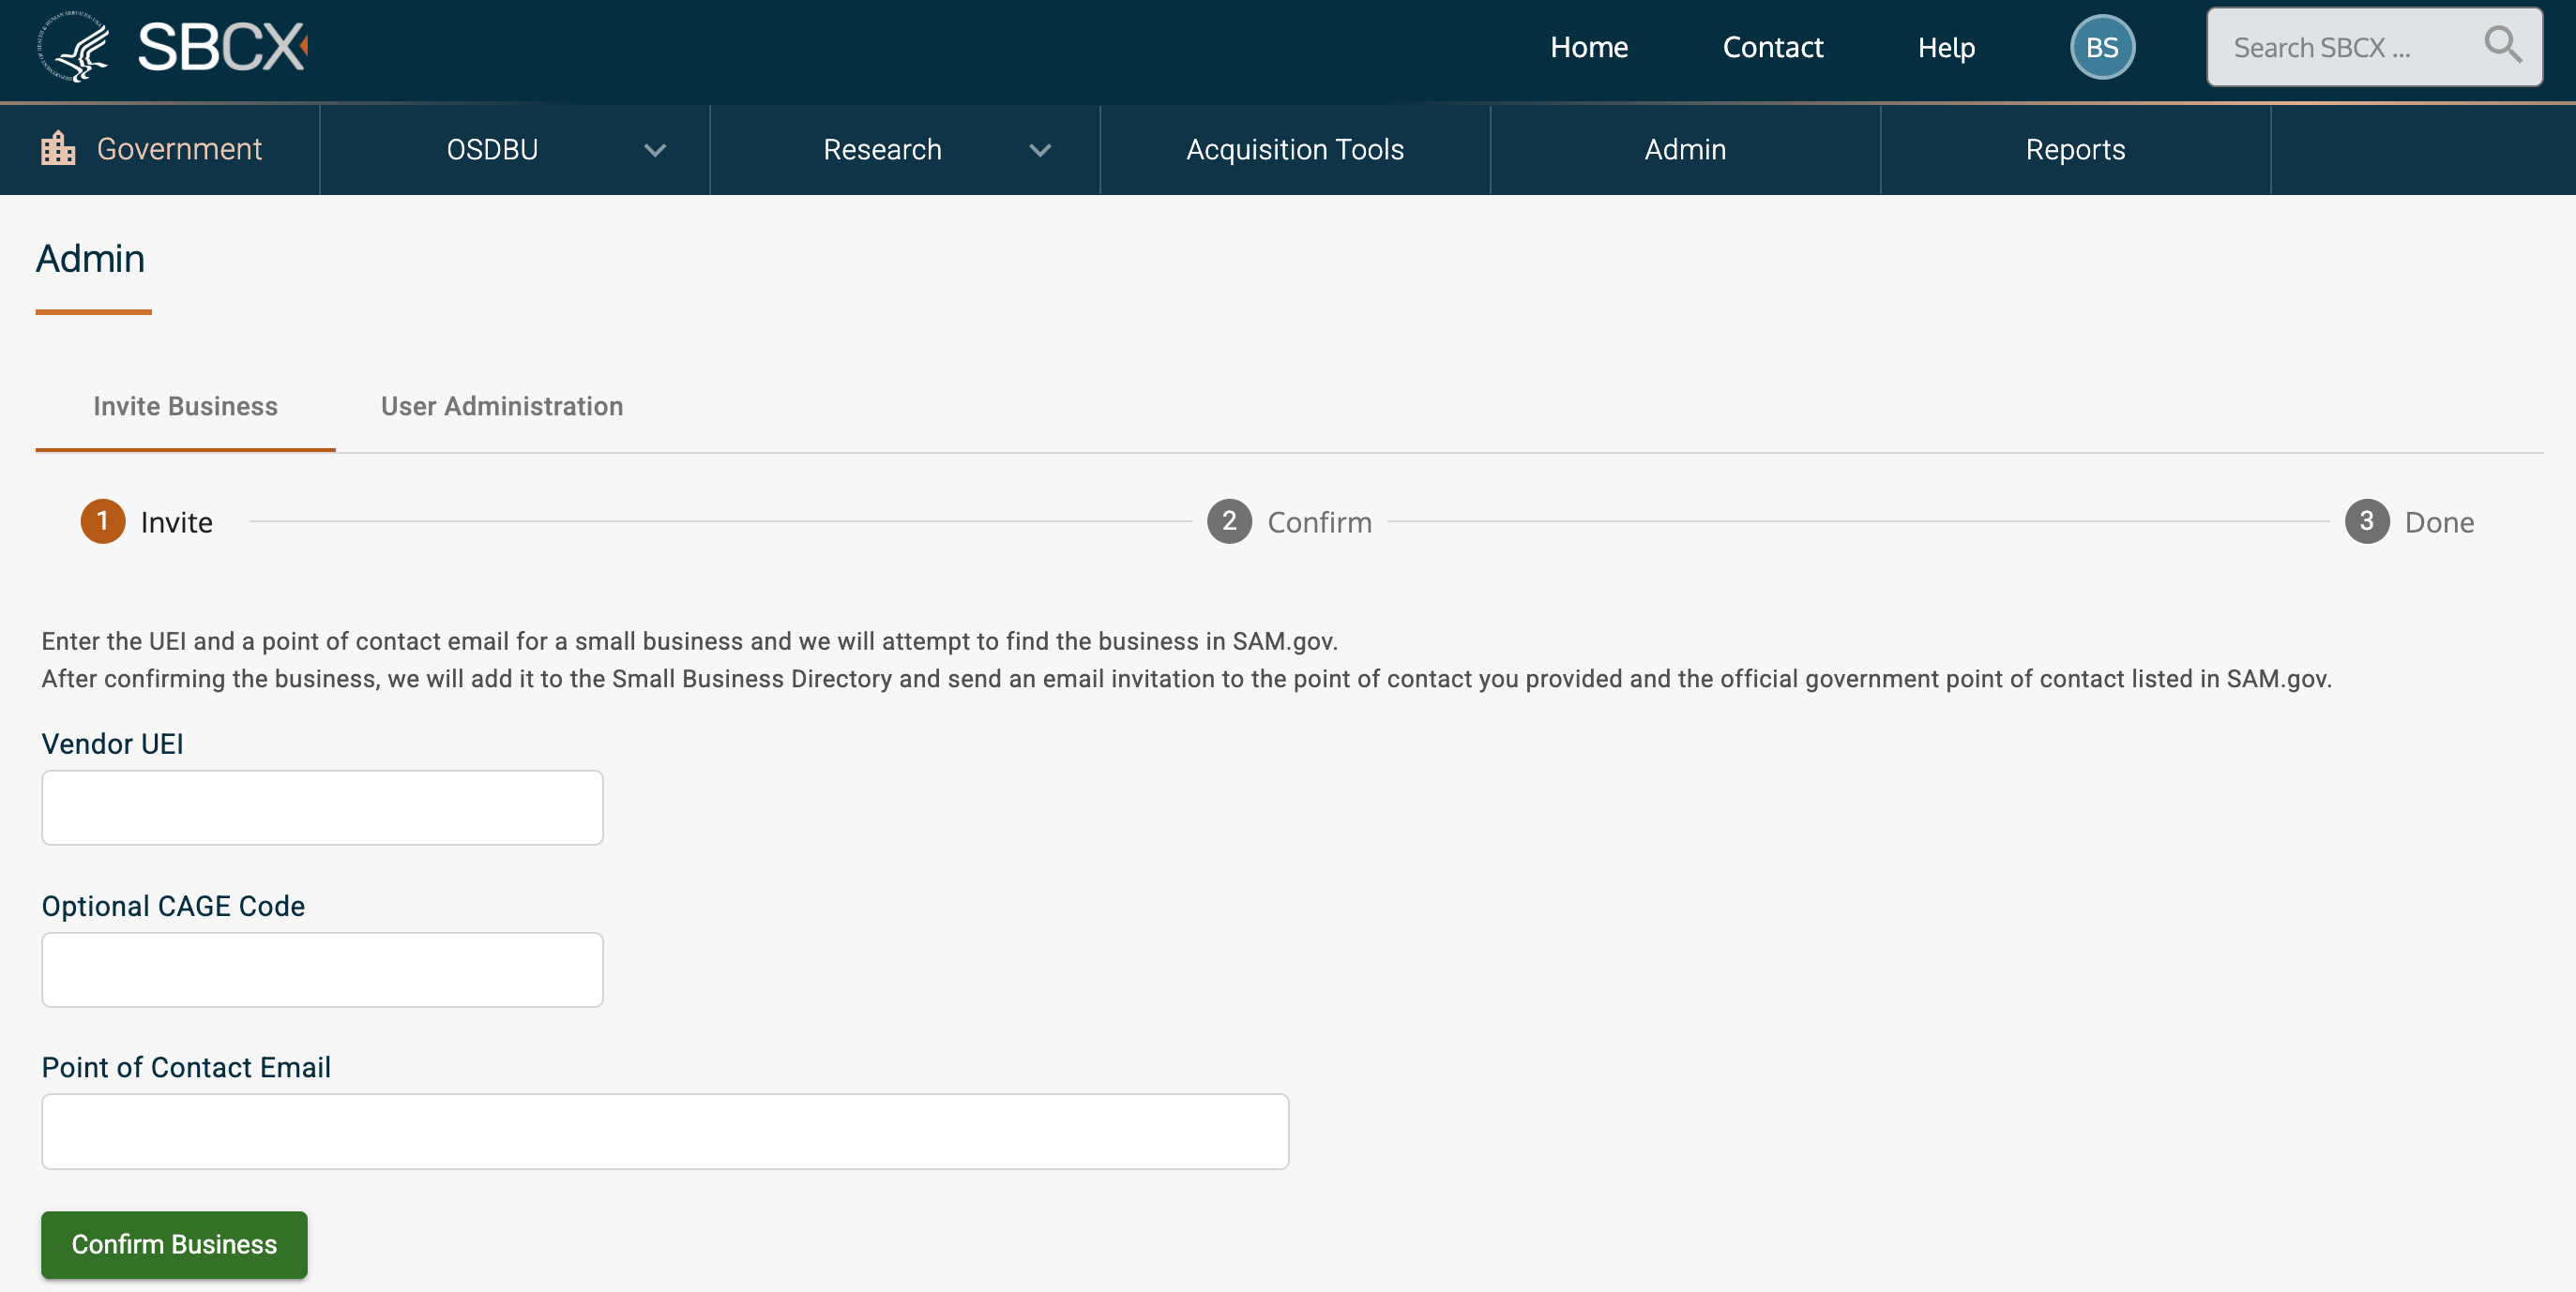Expand the Research dropdown chevron
The image size is (2576, 1292).
(1040, 150)
